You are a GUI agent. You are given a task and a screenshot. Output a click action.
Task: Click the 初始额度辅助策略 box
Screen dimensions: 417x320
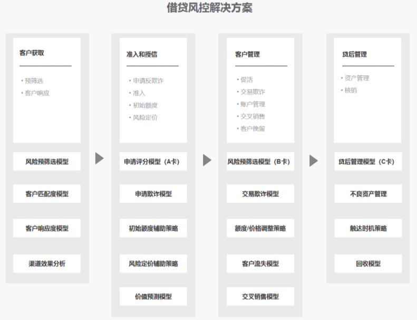pyautogui.click(x=153, y=228)
